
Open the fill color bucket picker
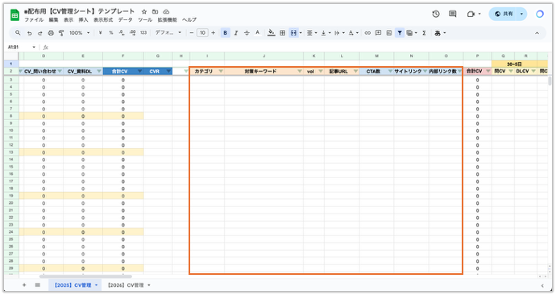click(x=272, y=33)
